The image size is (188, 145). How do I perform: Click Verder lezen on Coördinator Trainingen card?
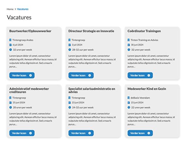pos(140,75)
